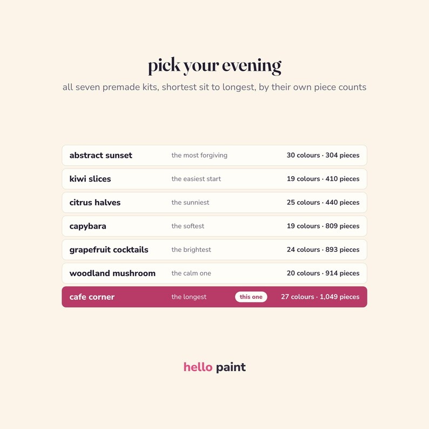Pick the capybara kit
Screen dimensions: 429x429
(214, 226)
